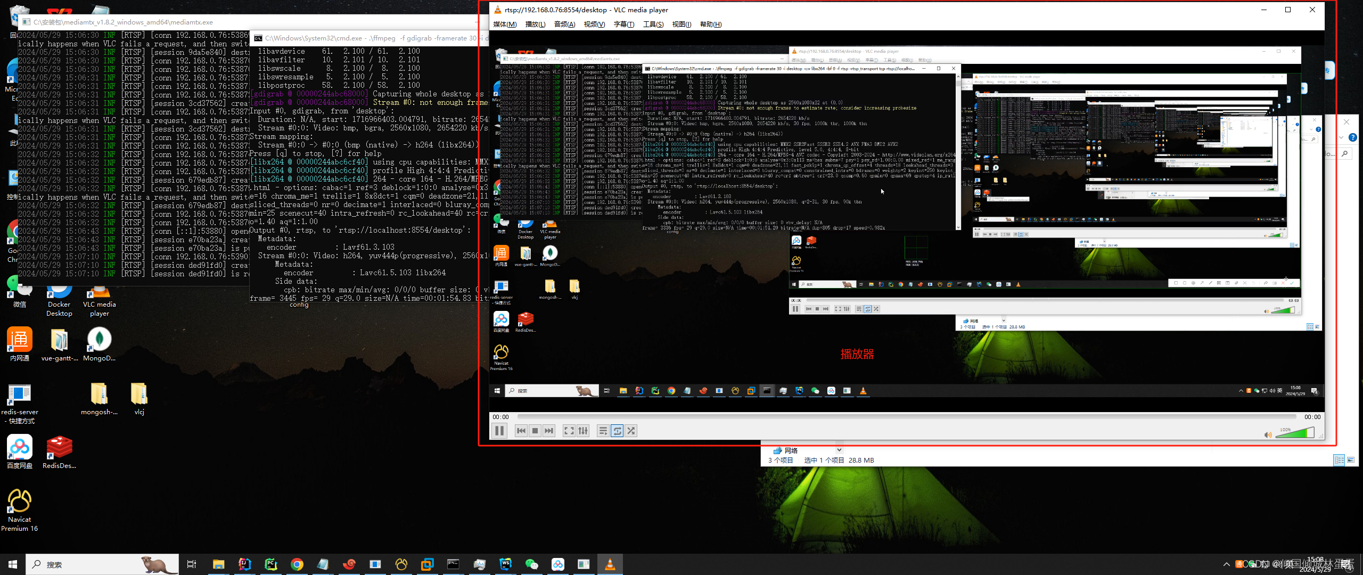This screenshot has height=575, width=1363.
Task: Toggle VLC fullscreen video mode
Action: pos(569,431)
